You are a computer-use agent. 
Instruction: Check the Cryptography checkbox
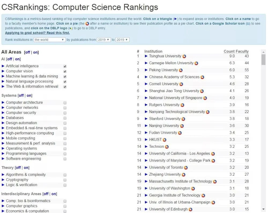65,180
